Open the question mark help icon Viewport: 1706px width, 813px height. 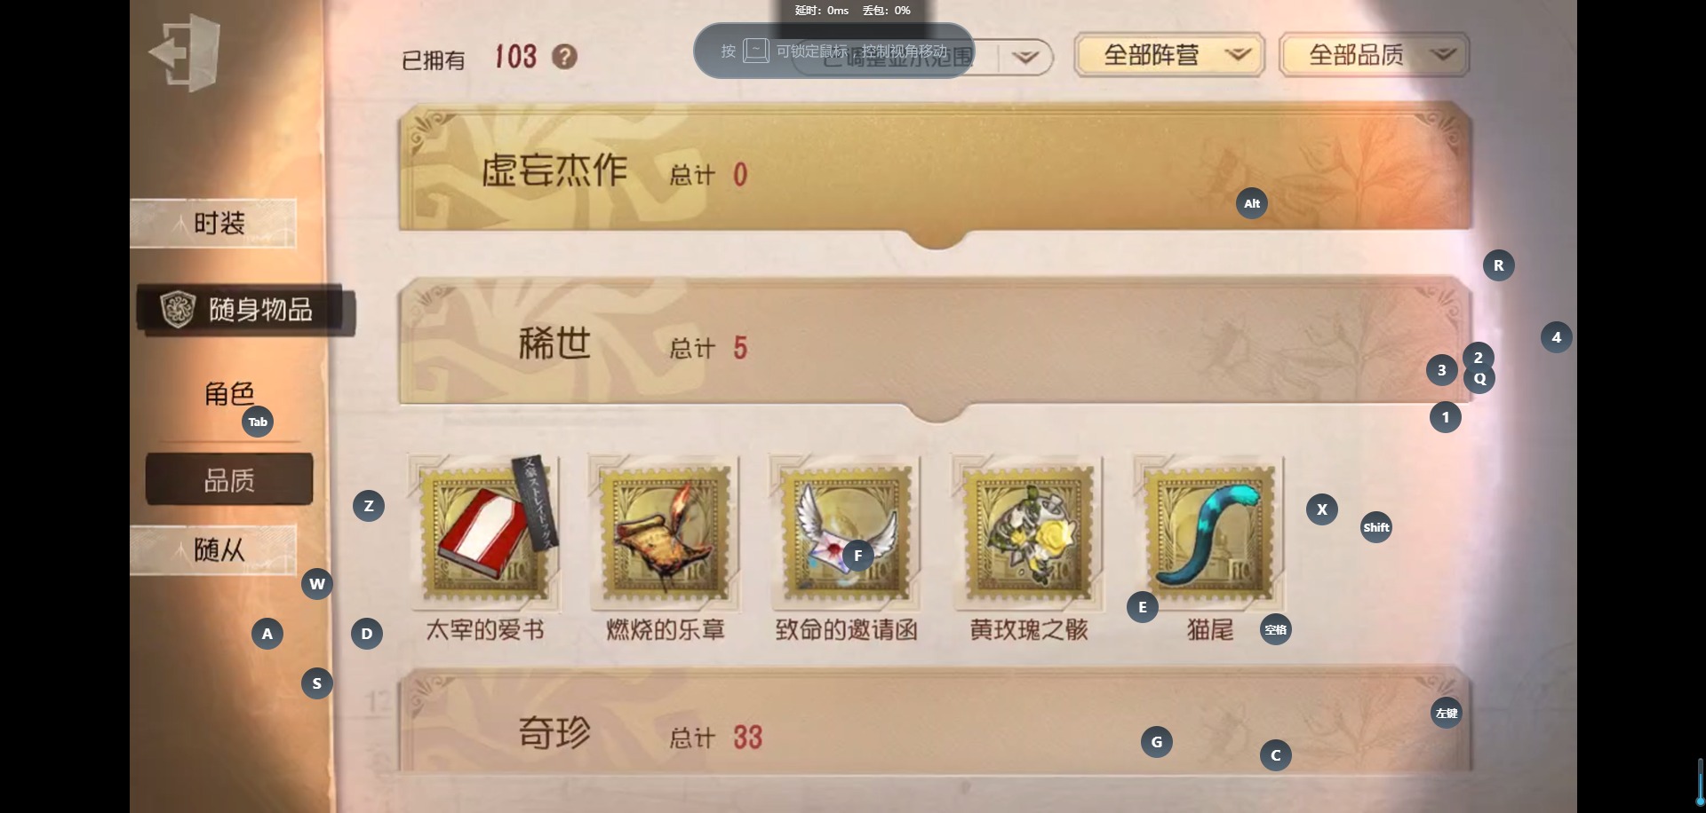pos(564,57)
